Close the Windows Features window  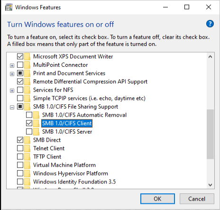coord(209,7)
